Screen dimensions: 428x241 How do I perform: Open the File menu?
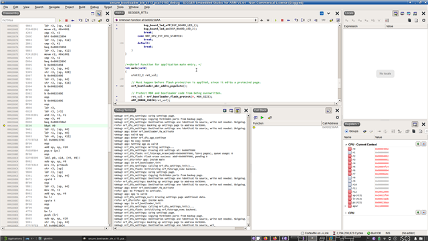[x=5, y=7]
